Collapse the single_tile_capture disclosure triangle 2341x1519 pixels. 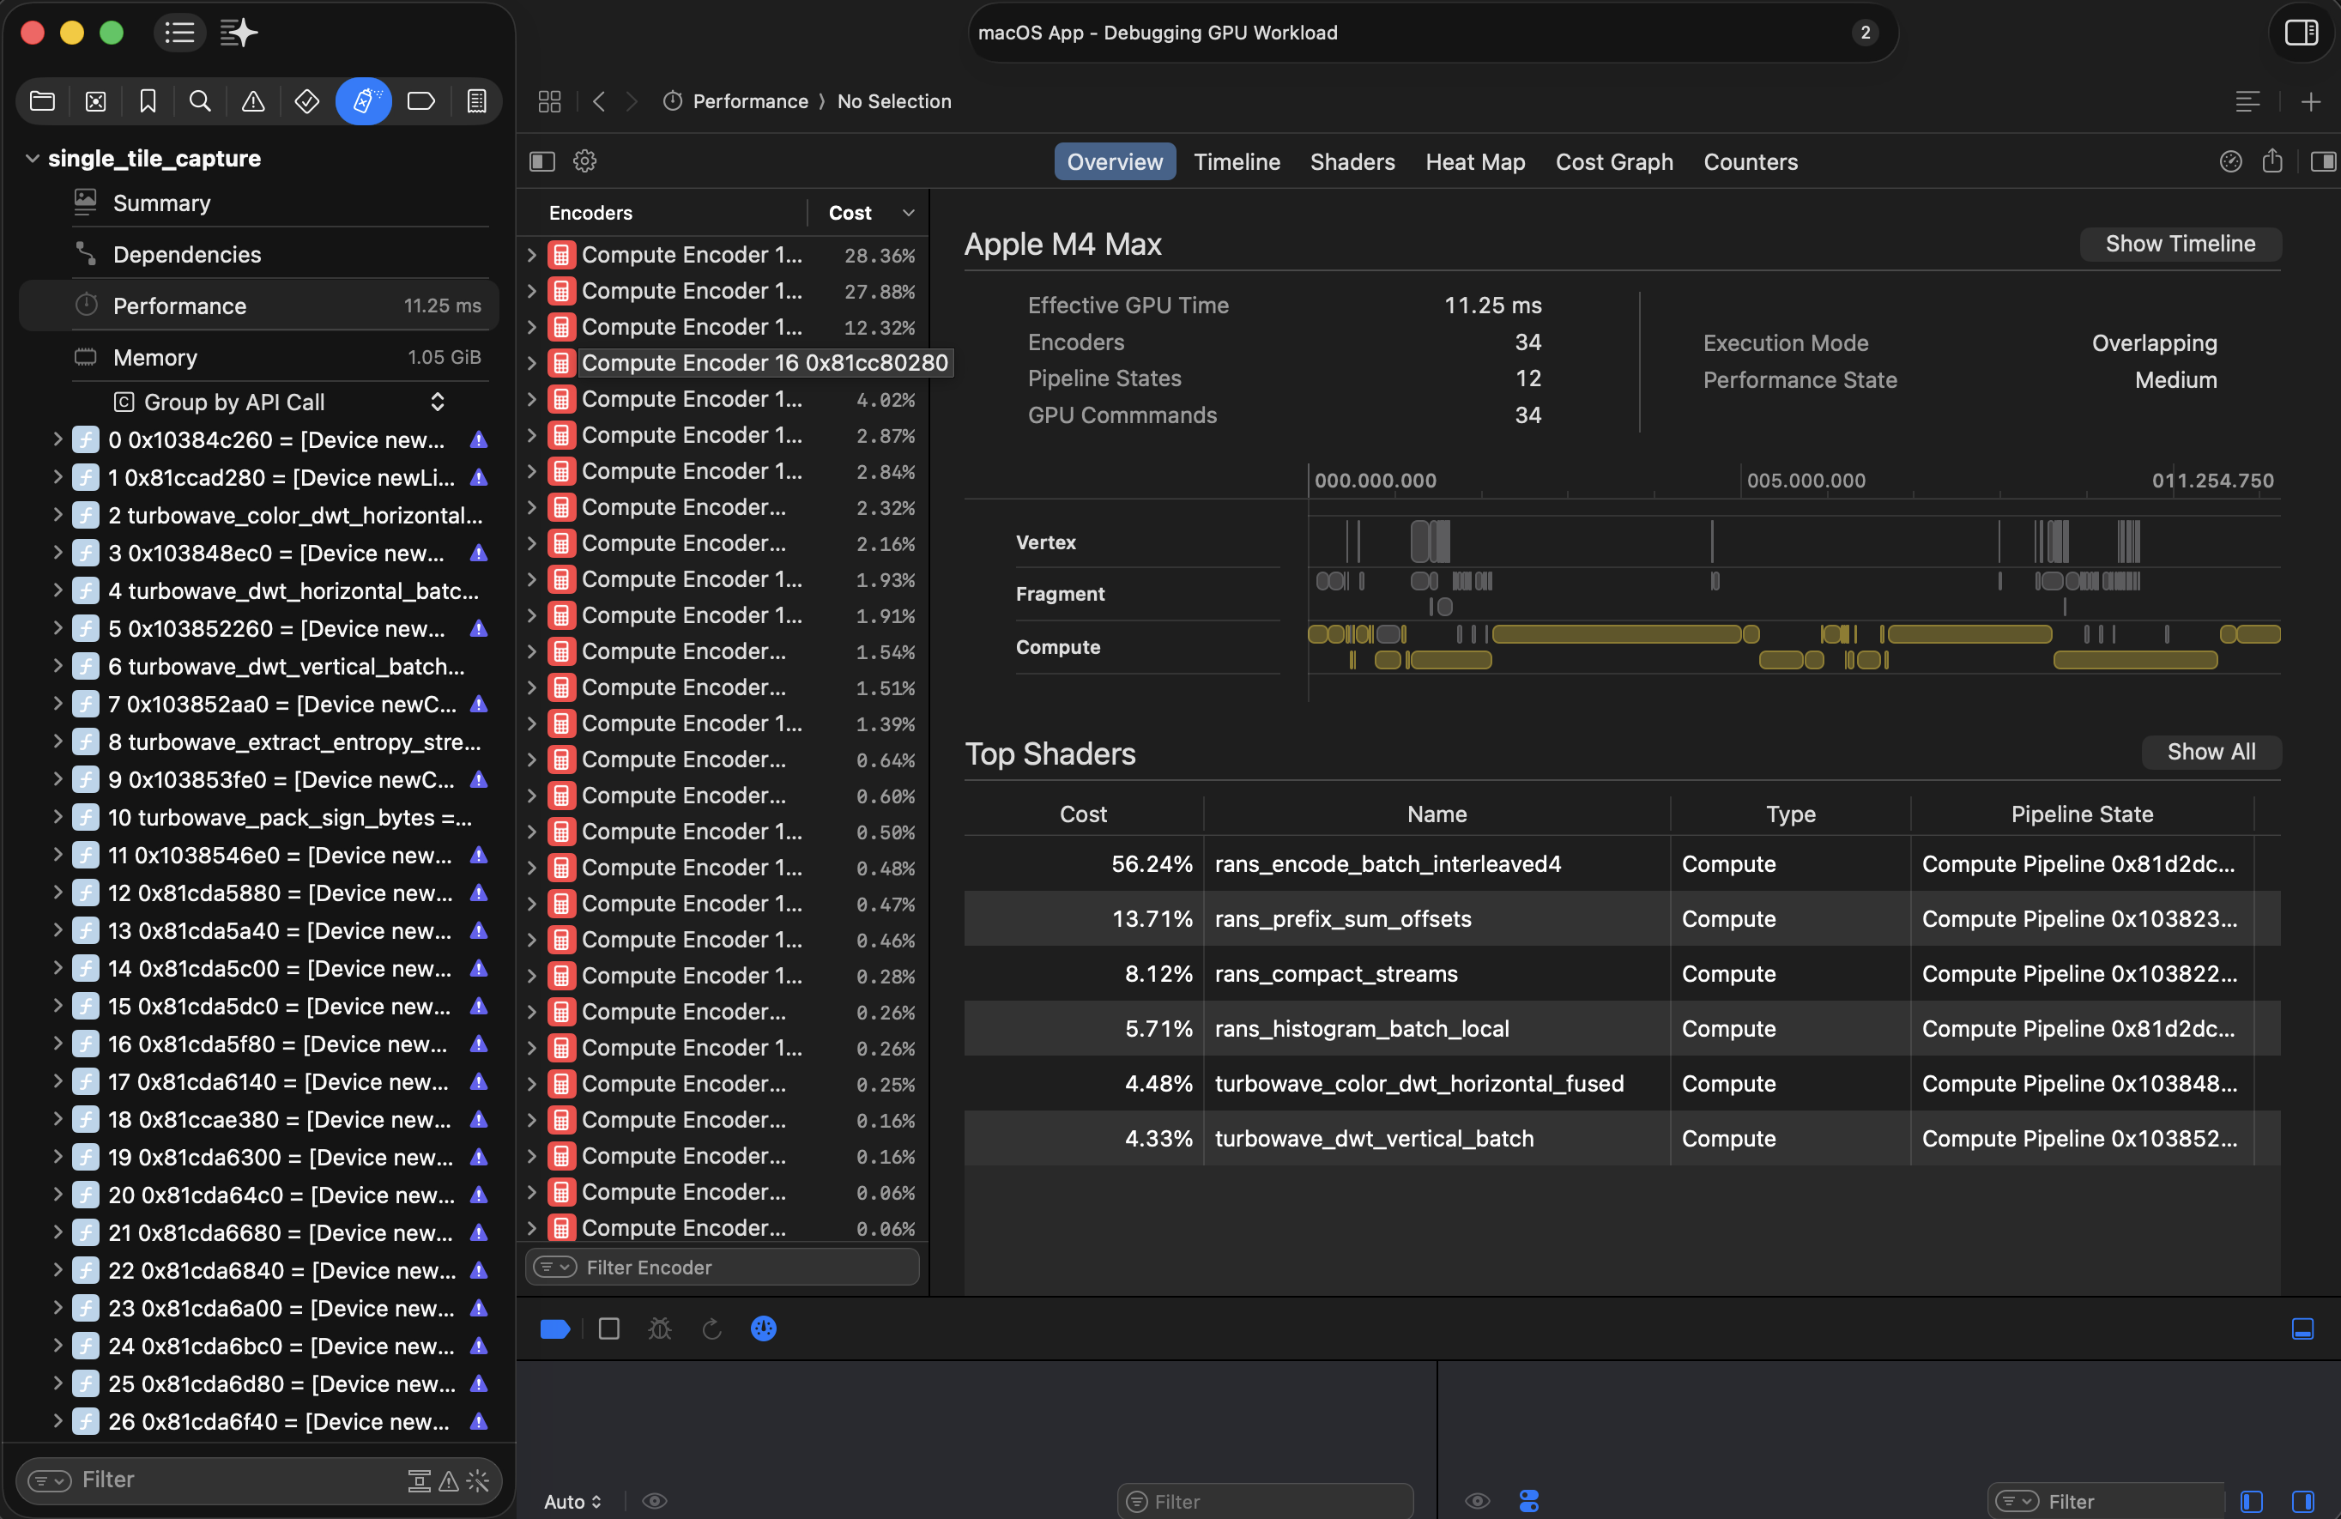pos(33,159)
